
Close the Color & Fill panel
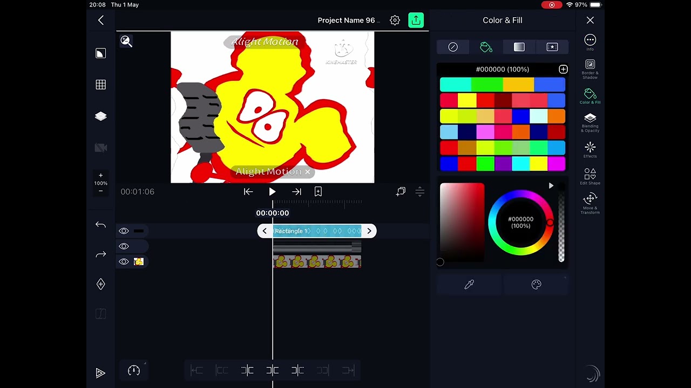tap(590, 20)
